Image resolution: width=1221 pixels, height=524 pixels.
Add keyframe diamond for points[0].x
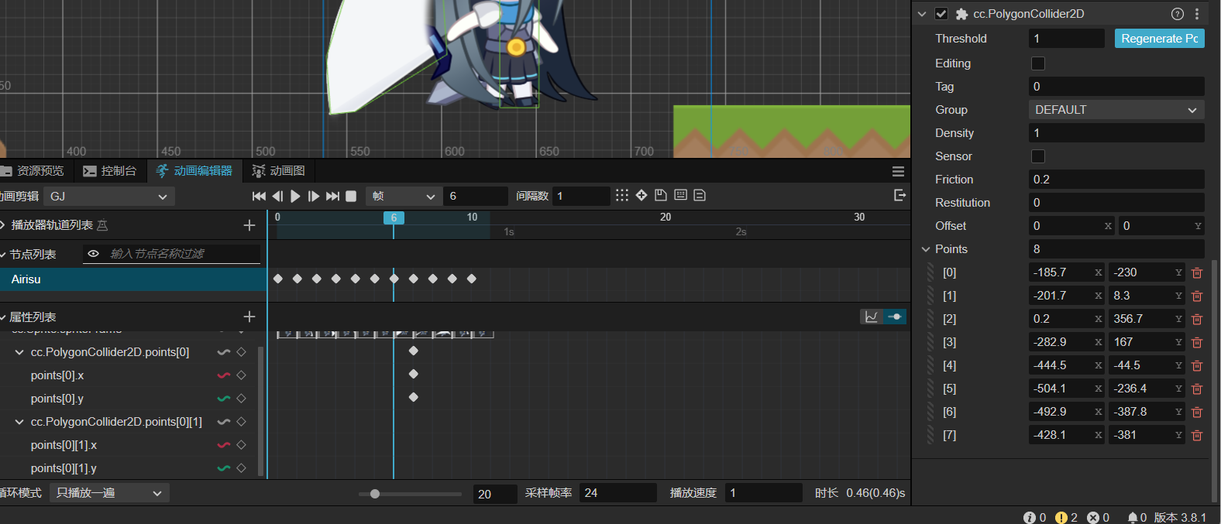pyautogui.click(x=242, y=375)
